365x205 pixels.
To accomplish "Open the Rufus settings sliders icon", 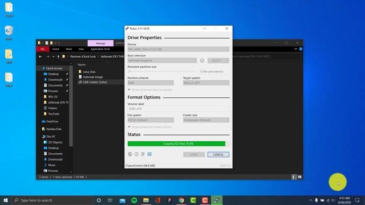I will click(143, 154).
